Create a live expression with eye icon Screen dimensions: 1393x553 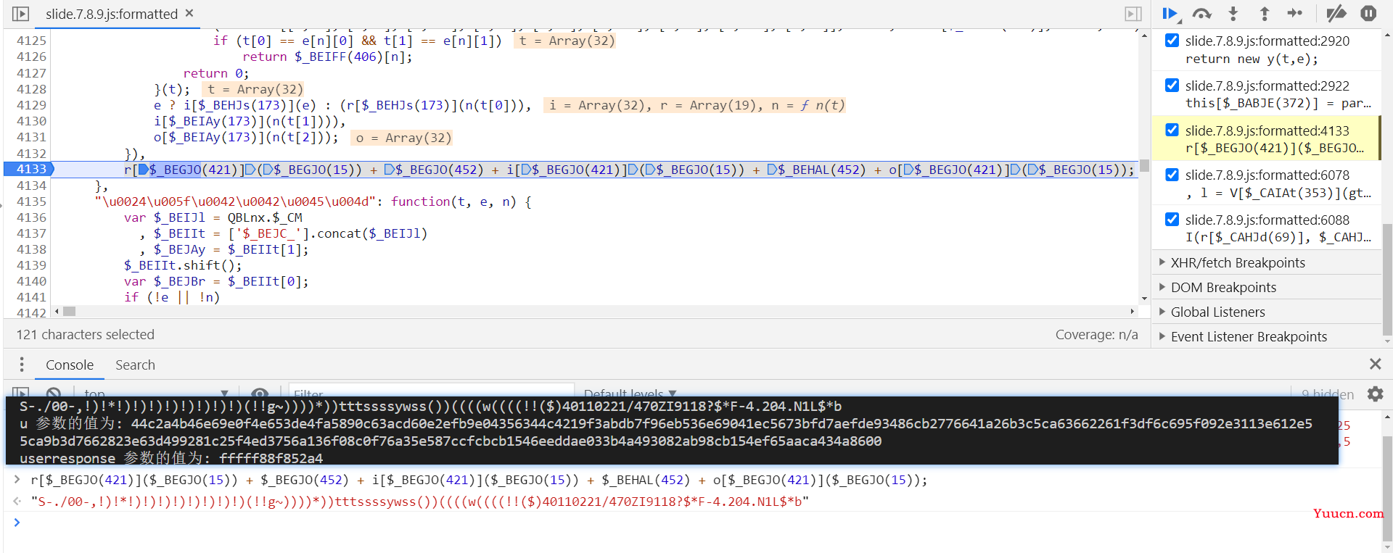coord(260,394)
